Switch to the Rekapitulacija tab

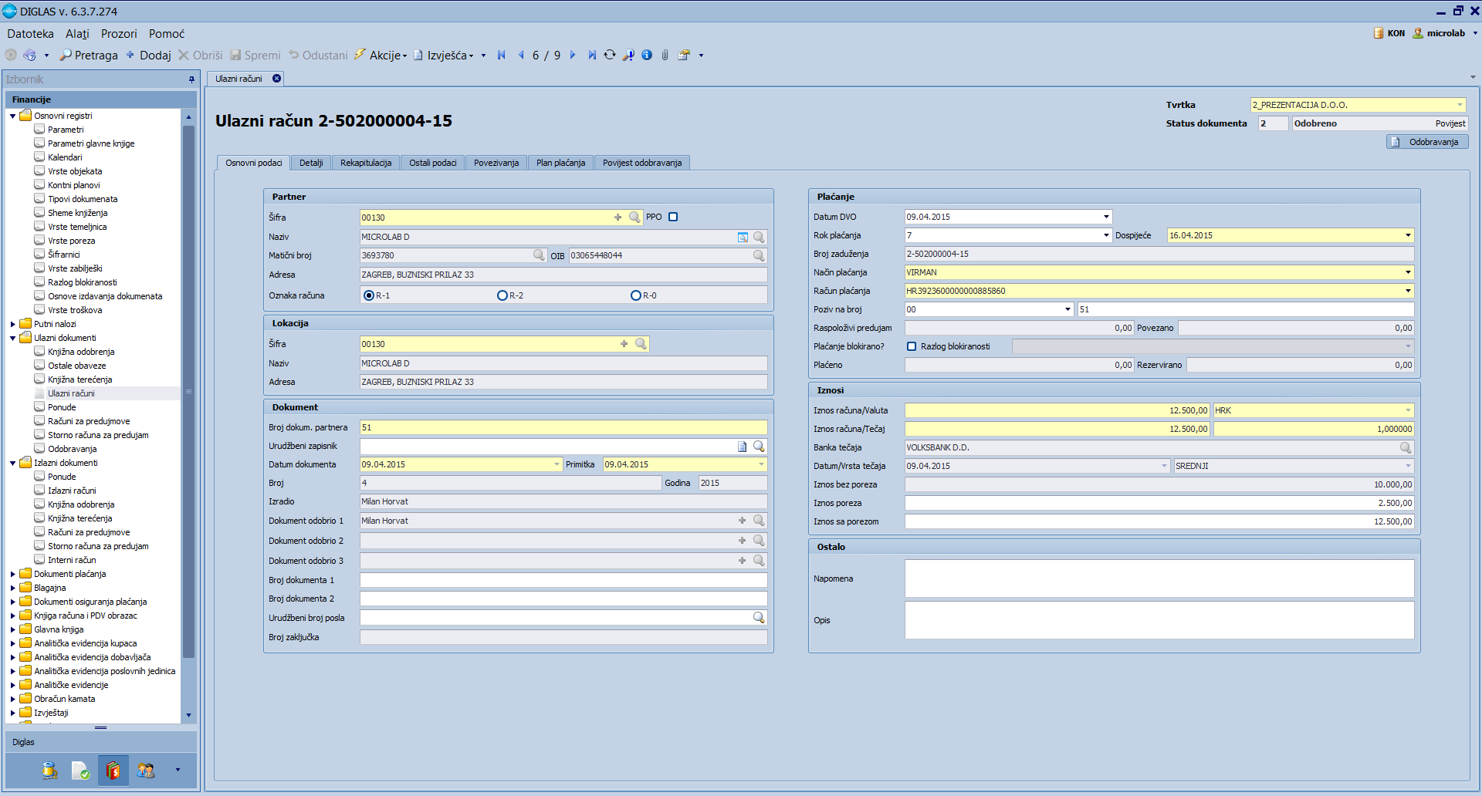point(366,163)
